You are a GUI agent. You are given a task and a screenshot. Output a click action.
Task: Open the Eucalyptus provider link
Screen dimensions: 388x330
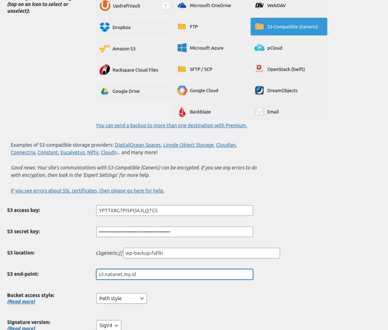click(72, 153)
